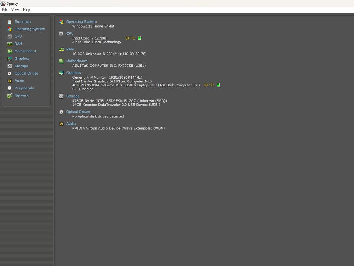Click the Speccy app icon in title bar
The height and width of the screenshot is (266, 354).
point(3,3)
